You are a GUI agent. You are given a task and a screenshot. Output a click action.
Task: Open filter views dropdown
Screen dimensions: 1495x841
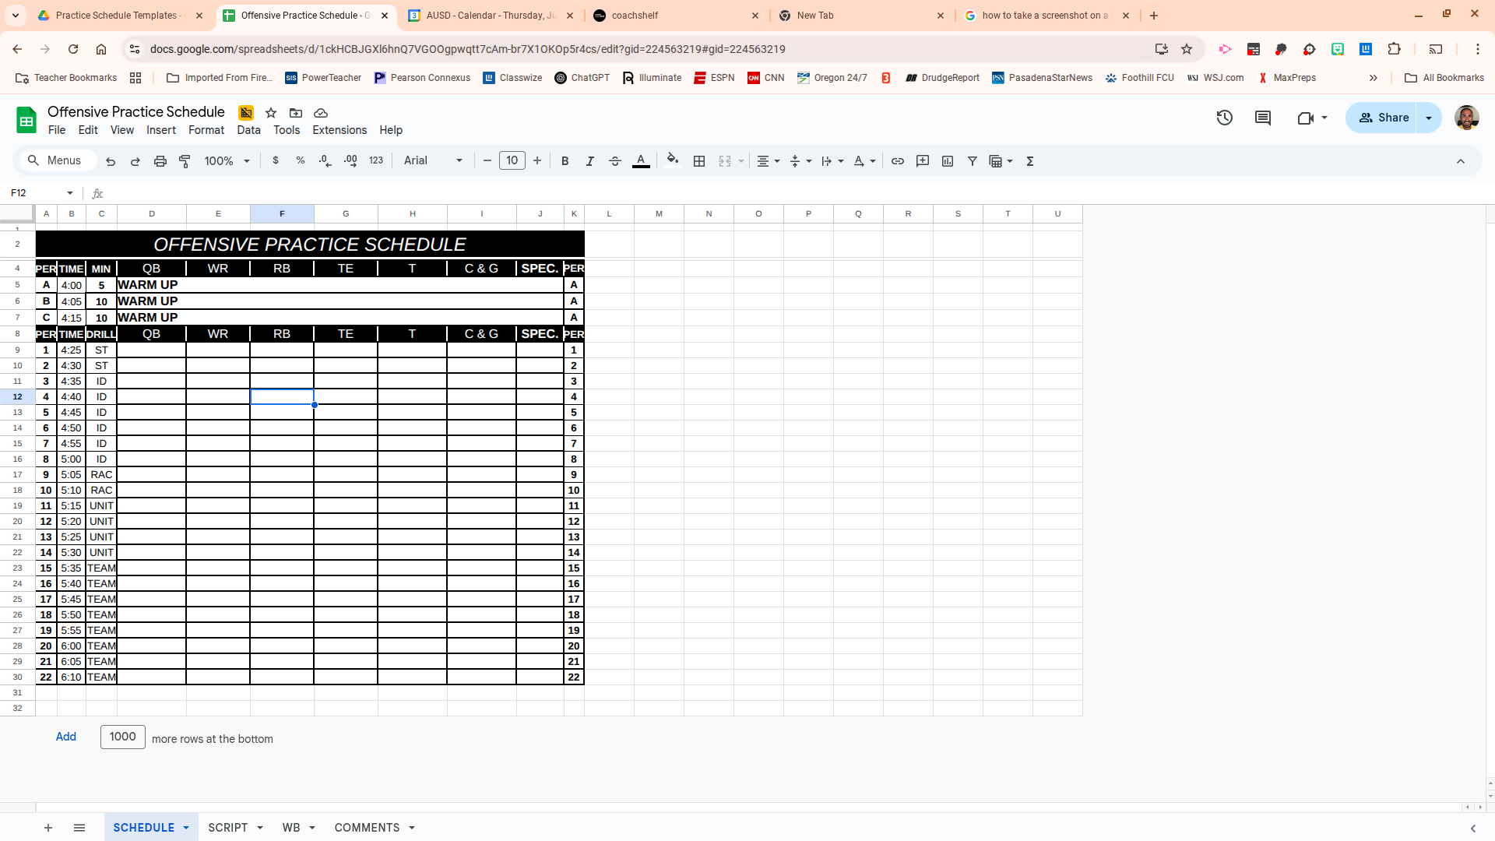coord(1001,161)
